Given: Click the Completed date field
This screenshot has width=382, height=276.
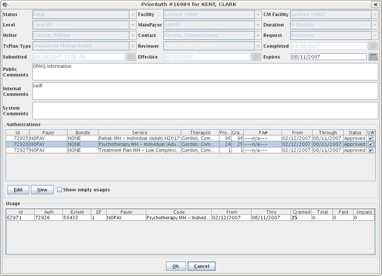Looking at the screenshot, I should pos(329,46).
